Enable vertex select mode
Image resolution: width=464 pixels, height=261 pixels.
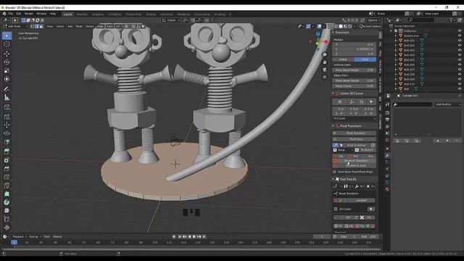point(32,26)
